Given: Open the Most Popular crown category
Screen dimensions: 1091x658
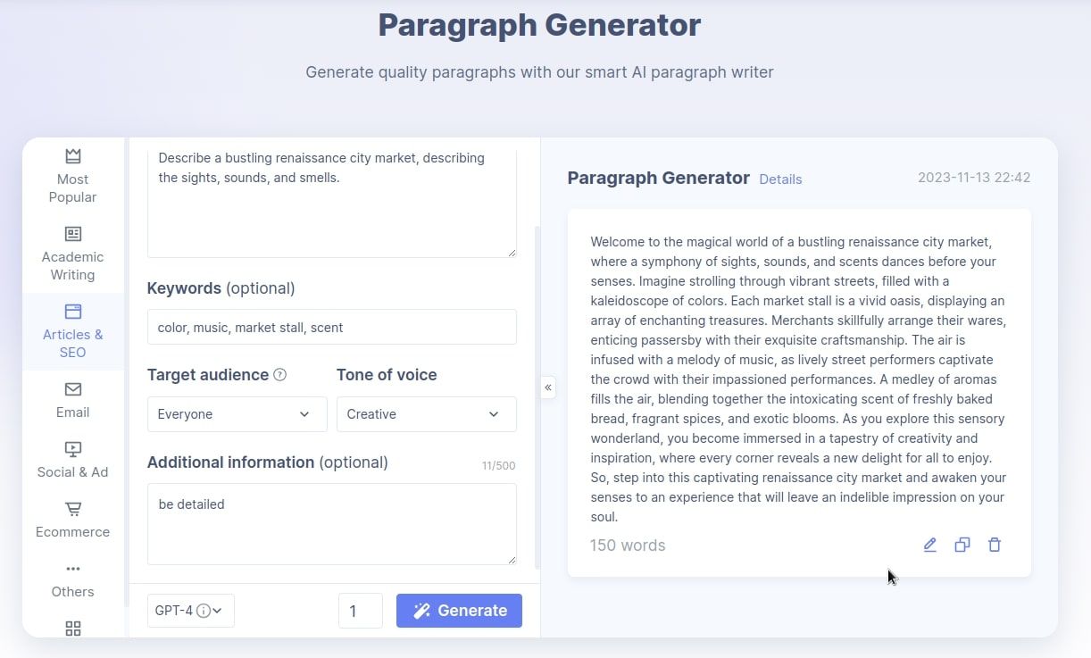Looking at the screenshot, I should coord(73,156).
